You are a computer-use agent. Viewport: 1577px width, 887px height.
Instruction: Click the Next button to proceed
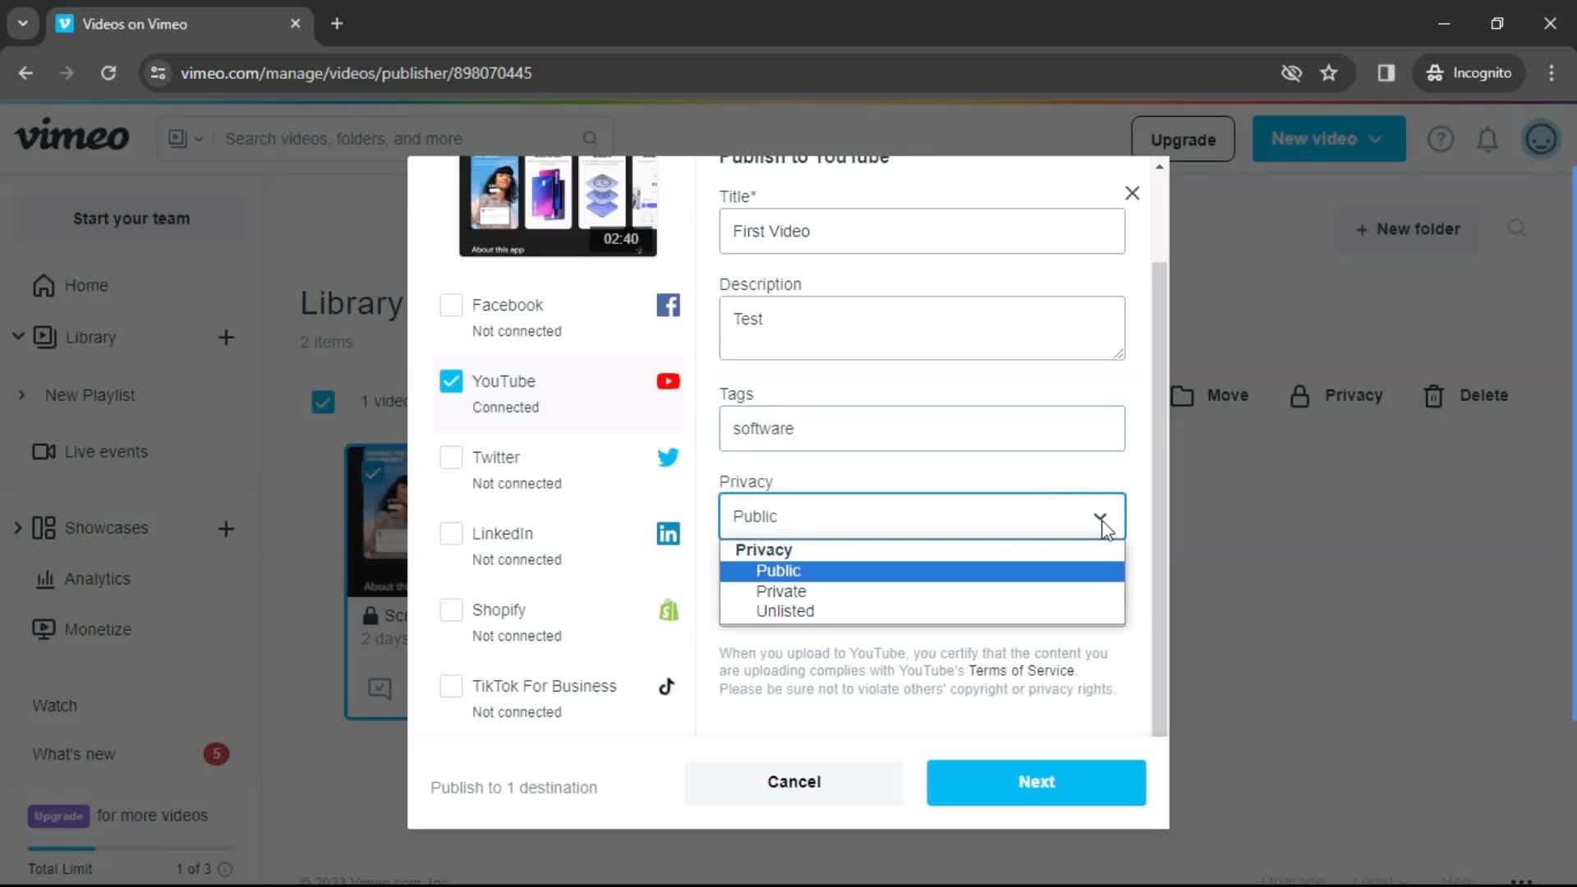1037,781
